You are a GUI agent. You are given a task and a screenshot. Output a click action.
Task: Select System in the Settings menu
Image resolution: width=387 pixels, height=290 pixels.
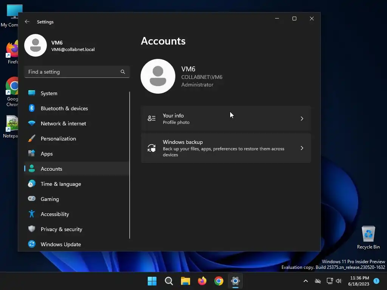77,93
